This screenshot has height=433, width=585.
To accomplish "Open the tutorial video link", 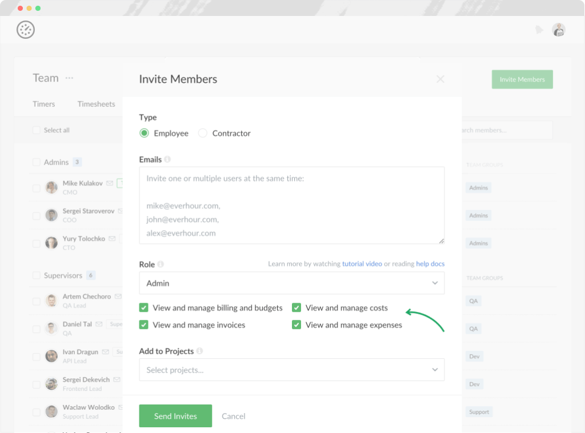I will 362,264.
